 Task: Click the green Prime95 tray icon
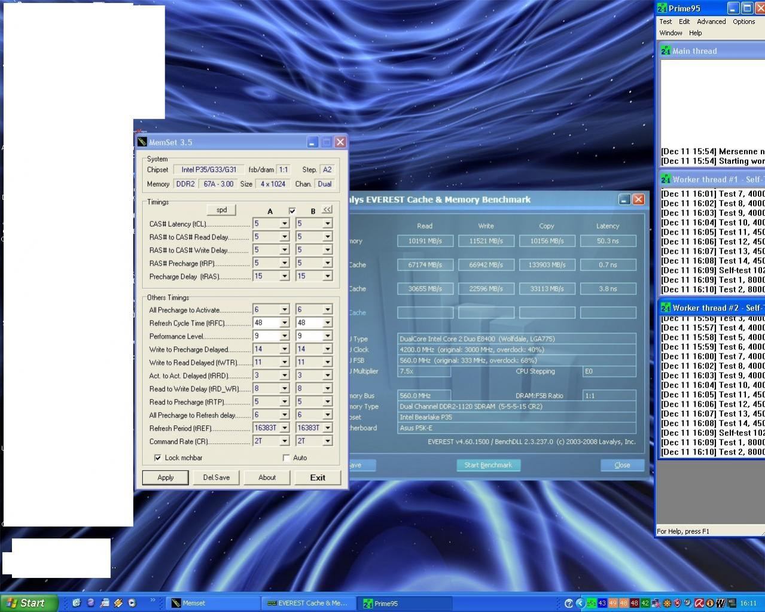(591, 603)
